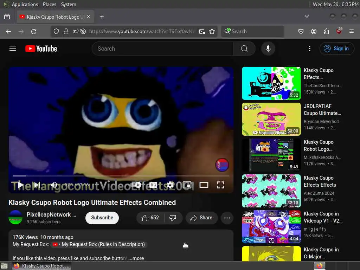This screenshot has width=360, height=270.
Task: Reload the current page
Action: coord(34,31)
